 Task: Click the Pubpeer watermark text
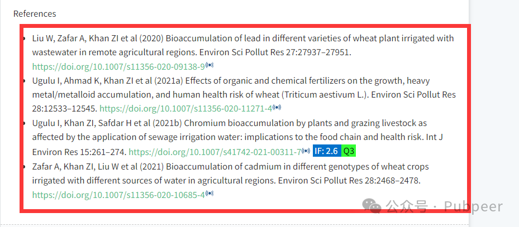pyautogui.click(x=473, y=206)
